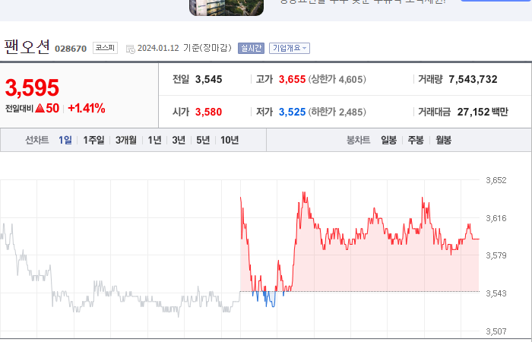Select the 1일 line chart tab
Image resolution: width=532 pixels, height=342 pixels.
[x=65, y=140]
